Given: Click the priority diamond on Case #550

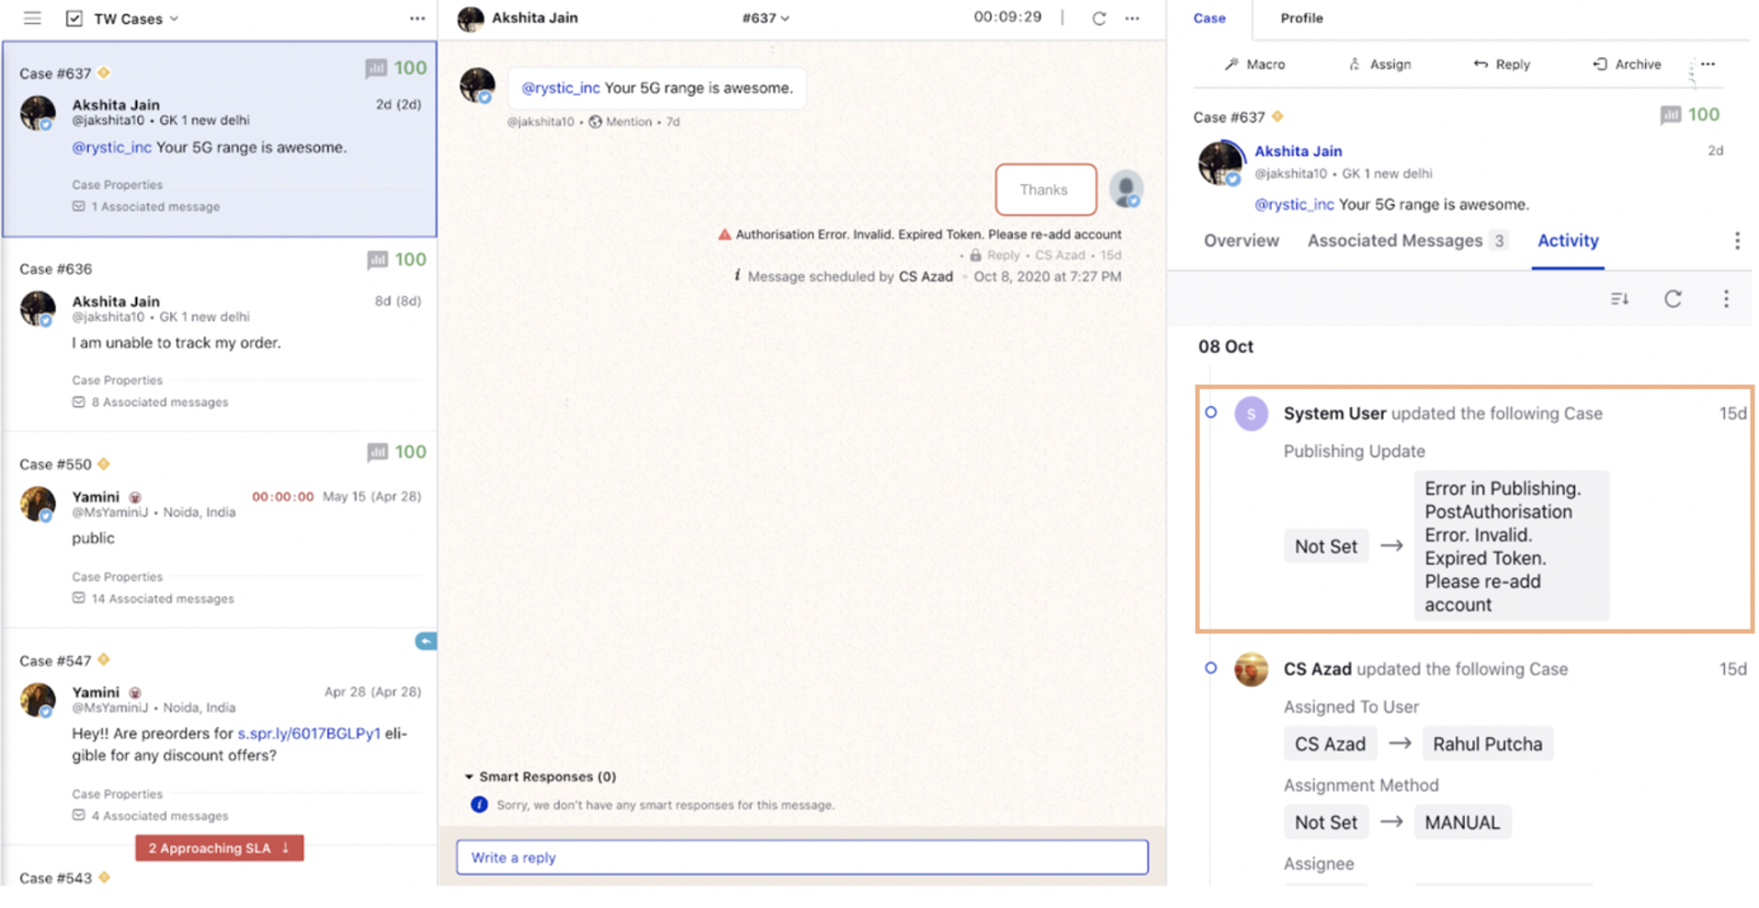Looking at the screenshot, I should tap(104, 464).
